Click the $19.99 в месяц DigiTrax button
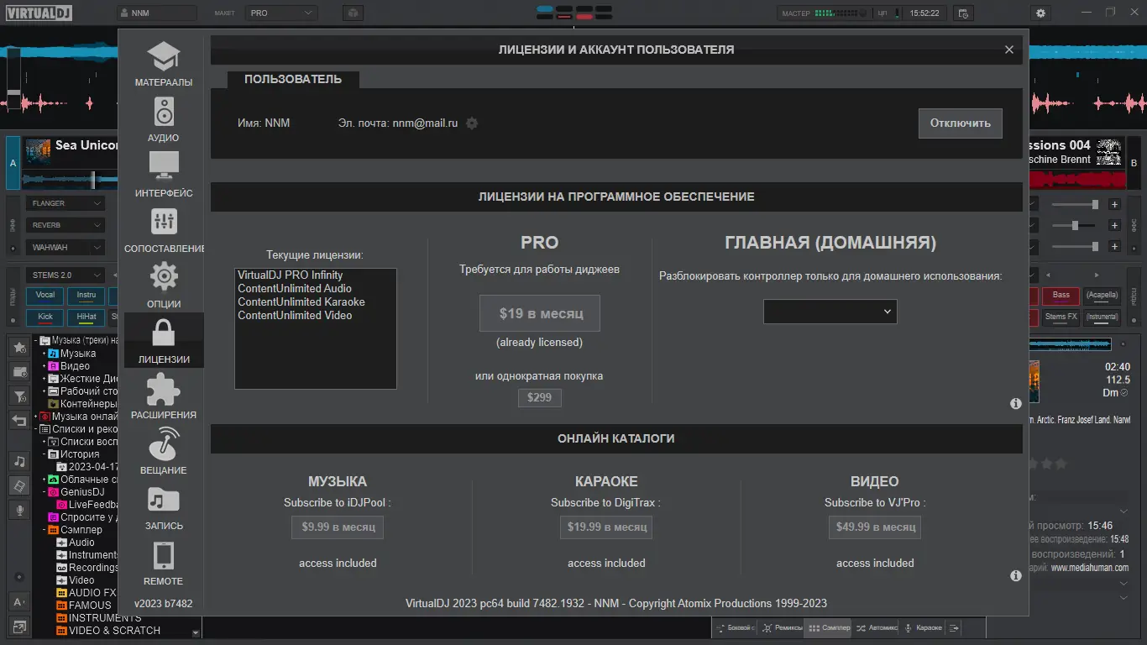This screenshot has height=645, width=1147. (606, 527)
